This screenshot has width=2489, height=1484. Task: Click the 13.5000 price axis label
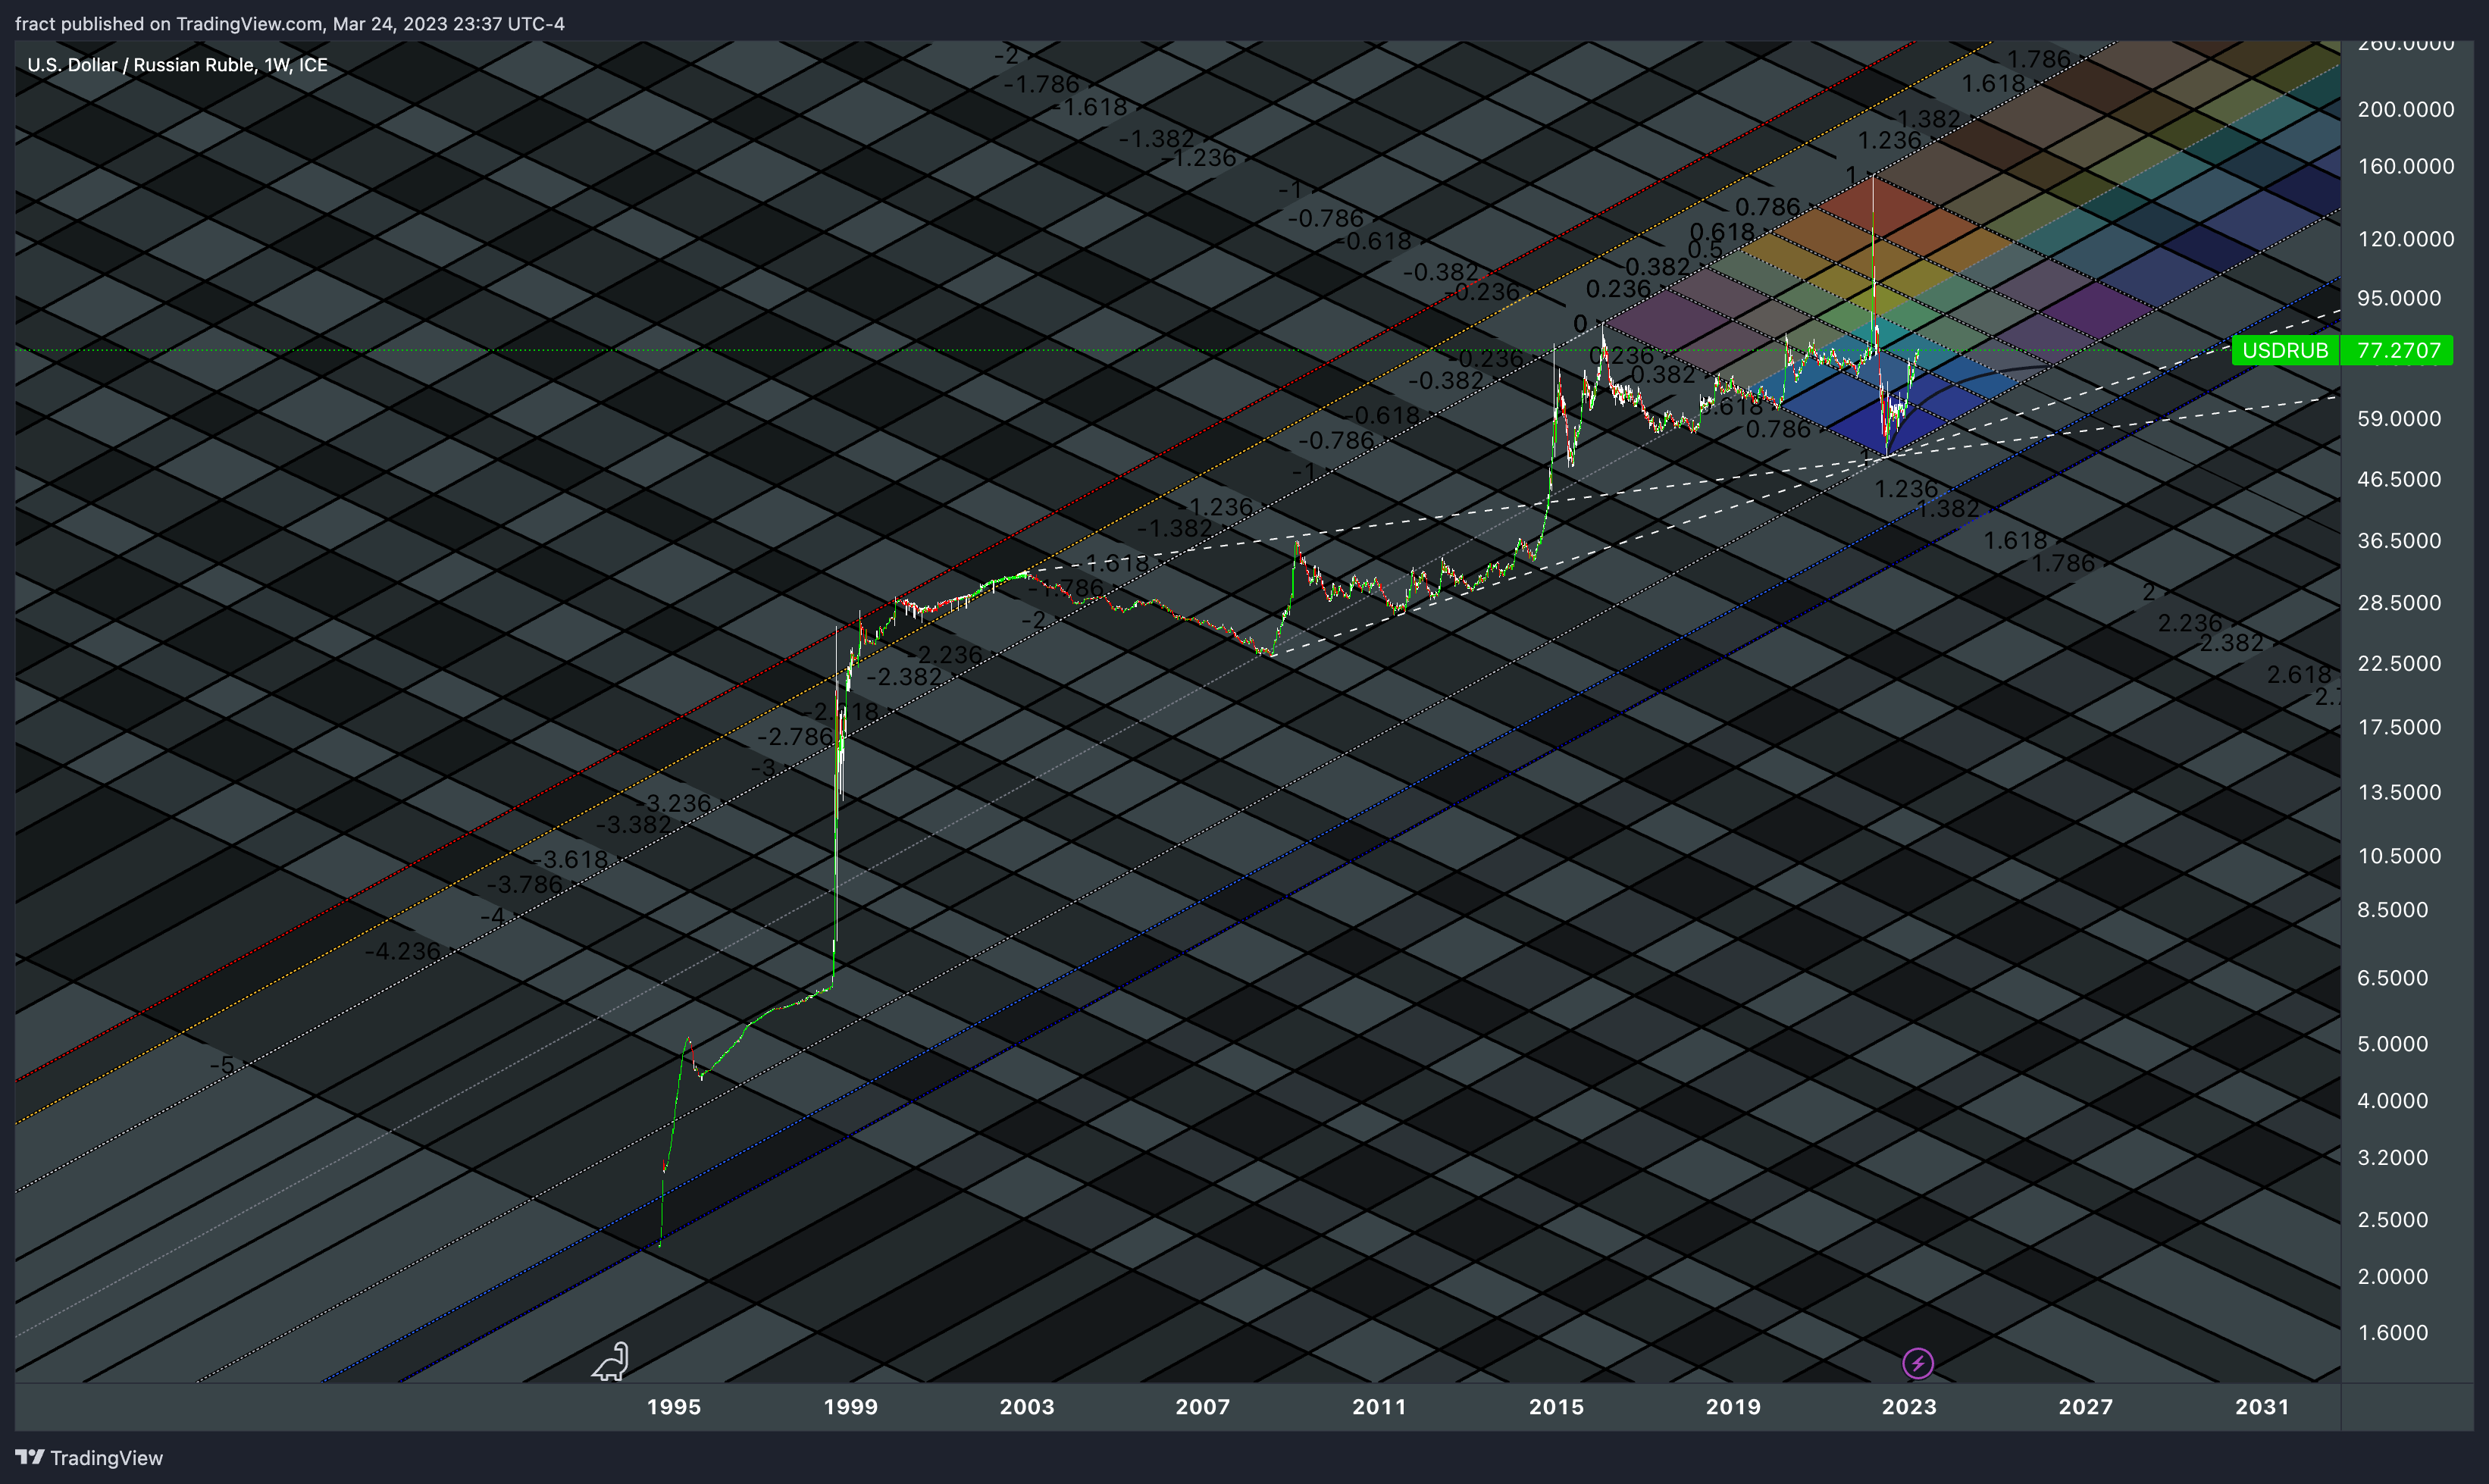point(2399,792)
